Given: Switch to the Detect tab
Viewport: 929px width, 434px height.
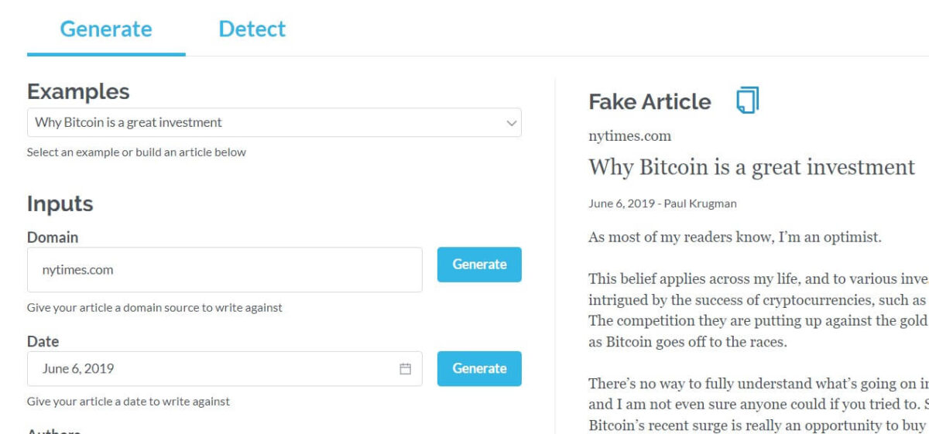Looking at the screenshot, I should (x=252, y=29).
